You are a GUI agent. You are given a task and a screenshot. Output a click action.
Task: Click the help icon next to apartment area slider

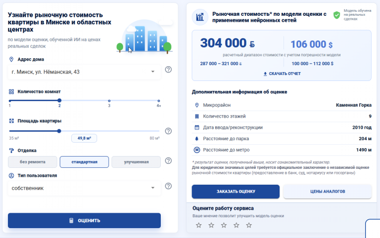point(168,131)
